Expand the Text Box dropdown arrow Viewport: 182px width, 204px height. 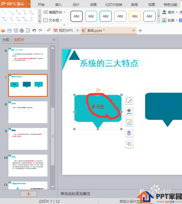tap(61, 20)
